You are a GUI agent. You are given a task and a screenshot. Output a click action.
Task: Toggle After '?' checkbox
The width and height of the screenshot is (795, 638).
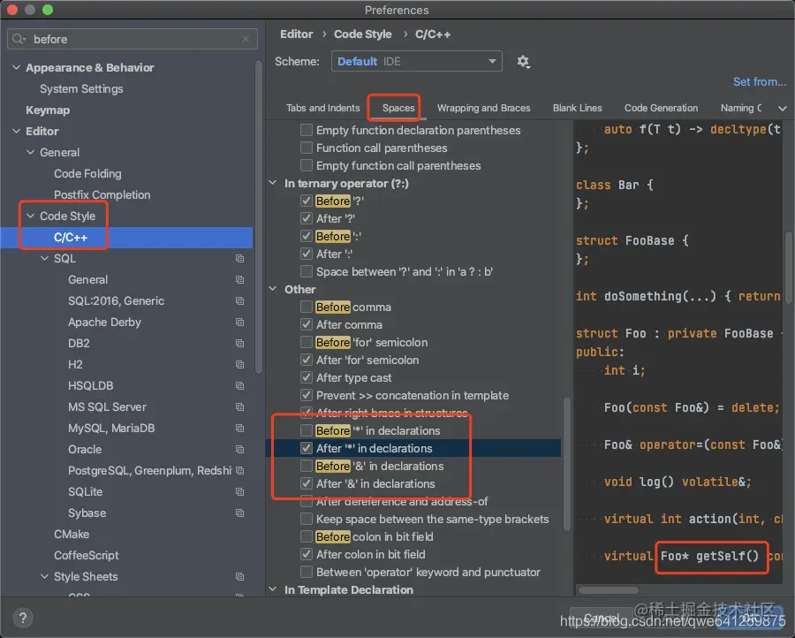(x=307, y=218)
